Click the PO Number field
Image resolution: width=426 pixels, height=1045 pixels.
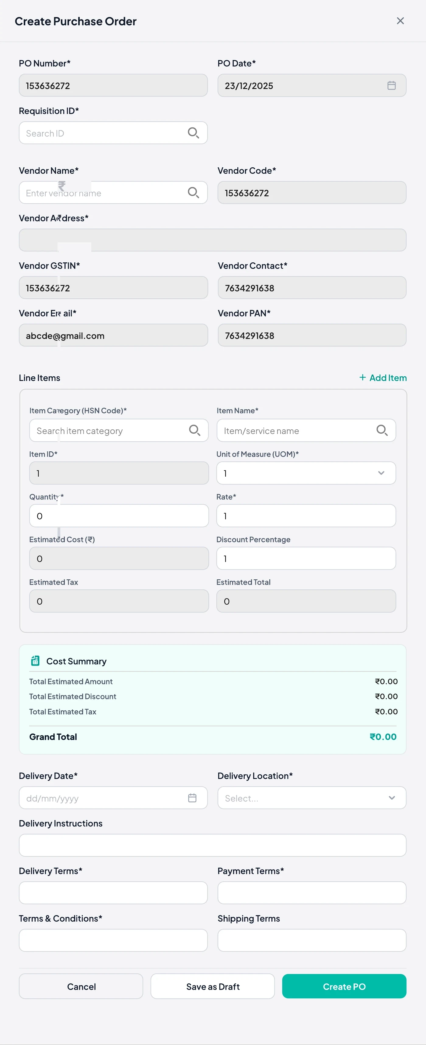[x=113, y=85]
